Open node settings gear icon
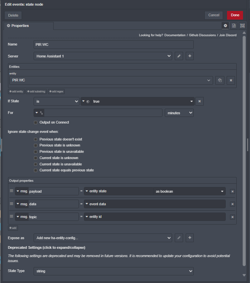Screen dimensions: 250x283 tap(225, 26)
